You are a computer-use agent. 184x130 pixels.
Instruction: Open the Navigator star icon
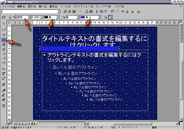(123, 11)
